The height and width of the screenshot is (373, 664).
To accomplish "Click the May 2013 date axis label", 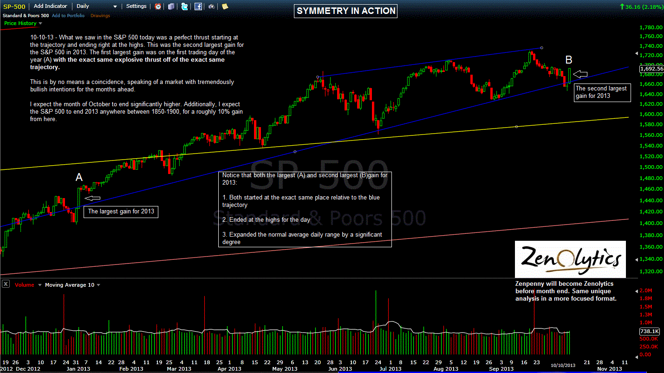I will click(285, 369).
